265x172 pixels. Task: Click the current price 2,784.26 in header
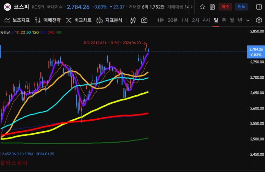click(x=78, y=7)
